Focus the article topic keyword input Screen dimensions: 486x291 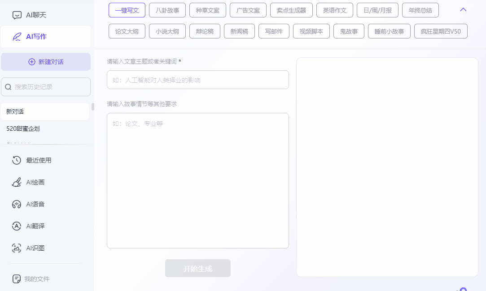point(197,80)
